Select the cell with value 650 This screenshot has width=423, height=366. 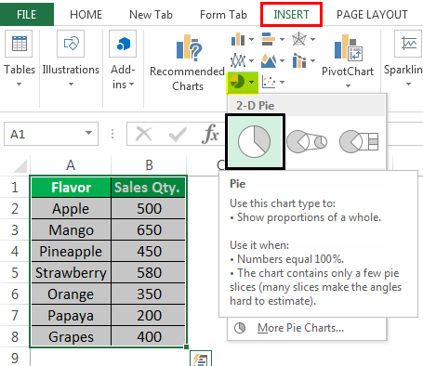coord(149,229)
